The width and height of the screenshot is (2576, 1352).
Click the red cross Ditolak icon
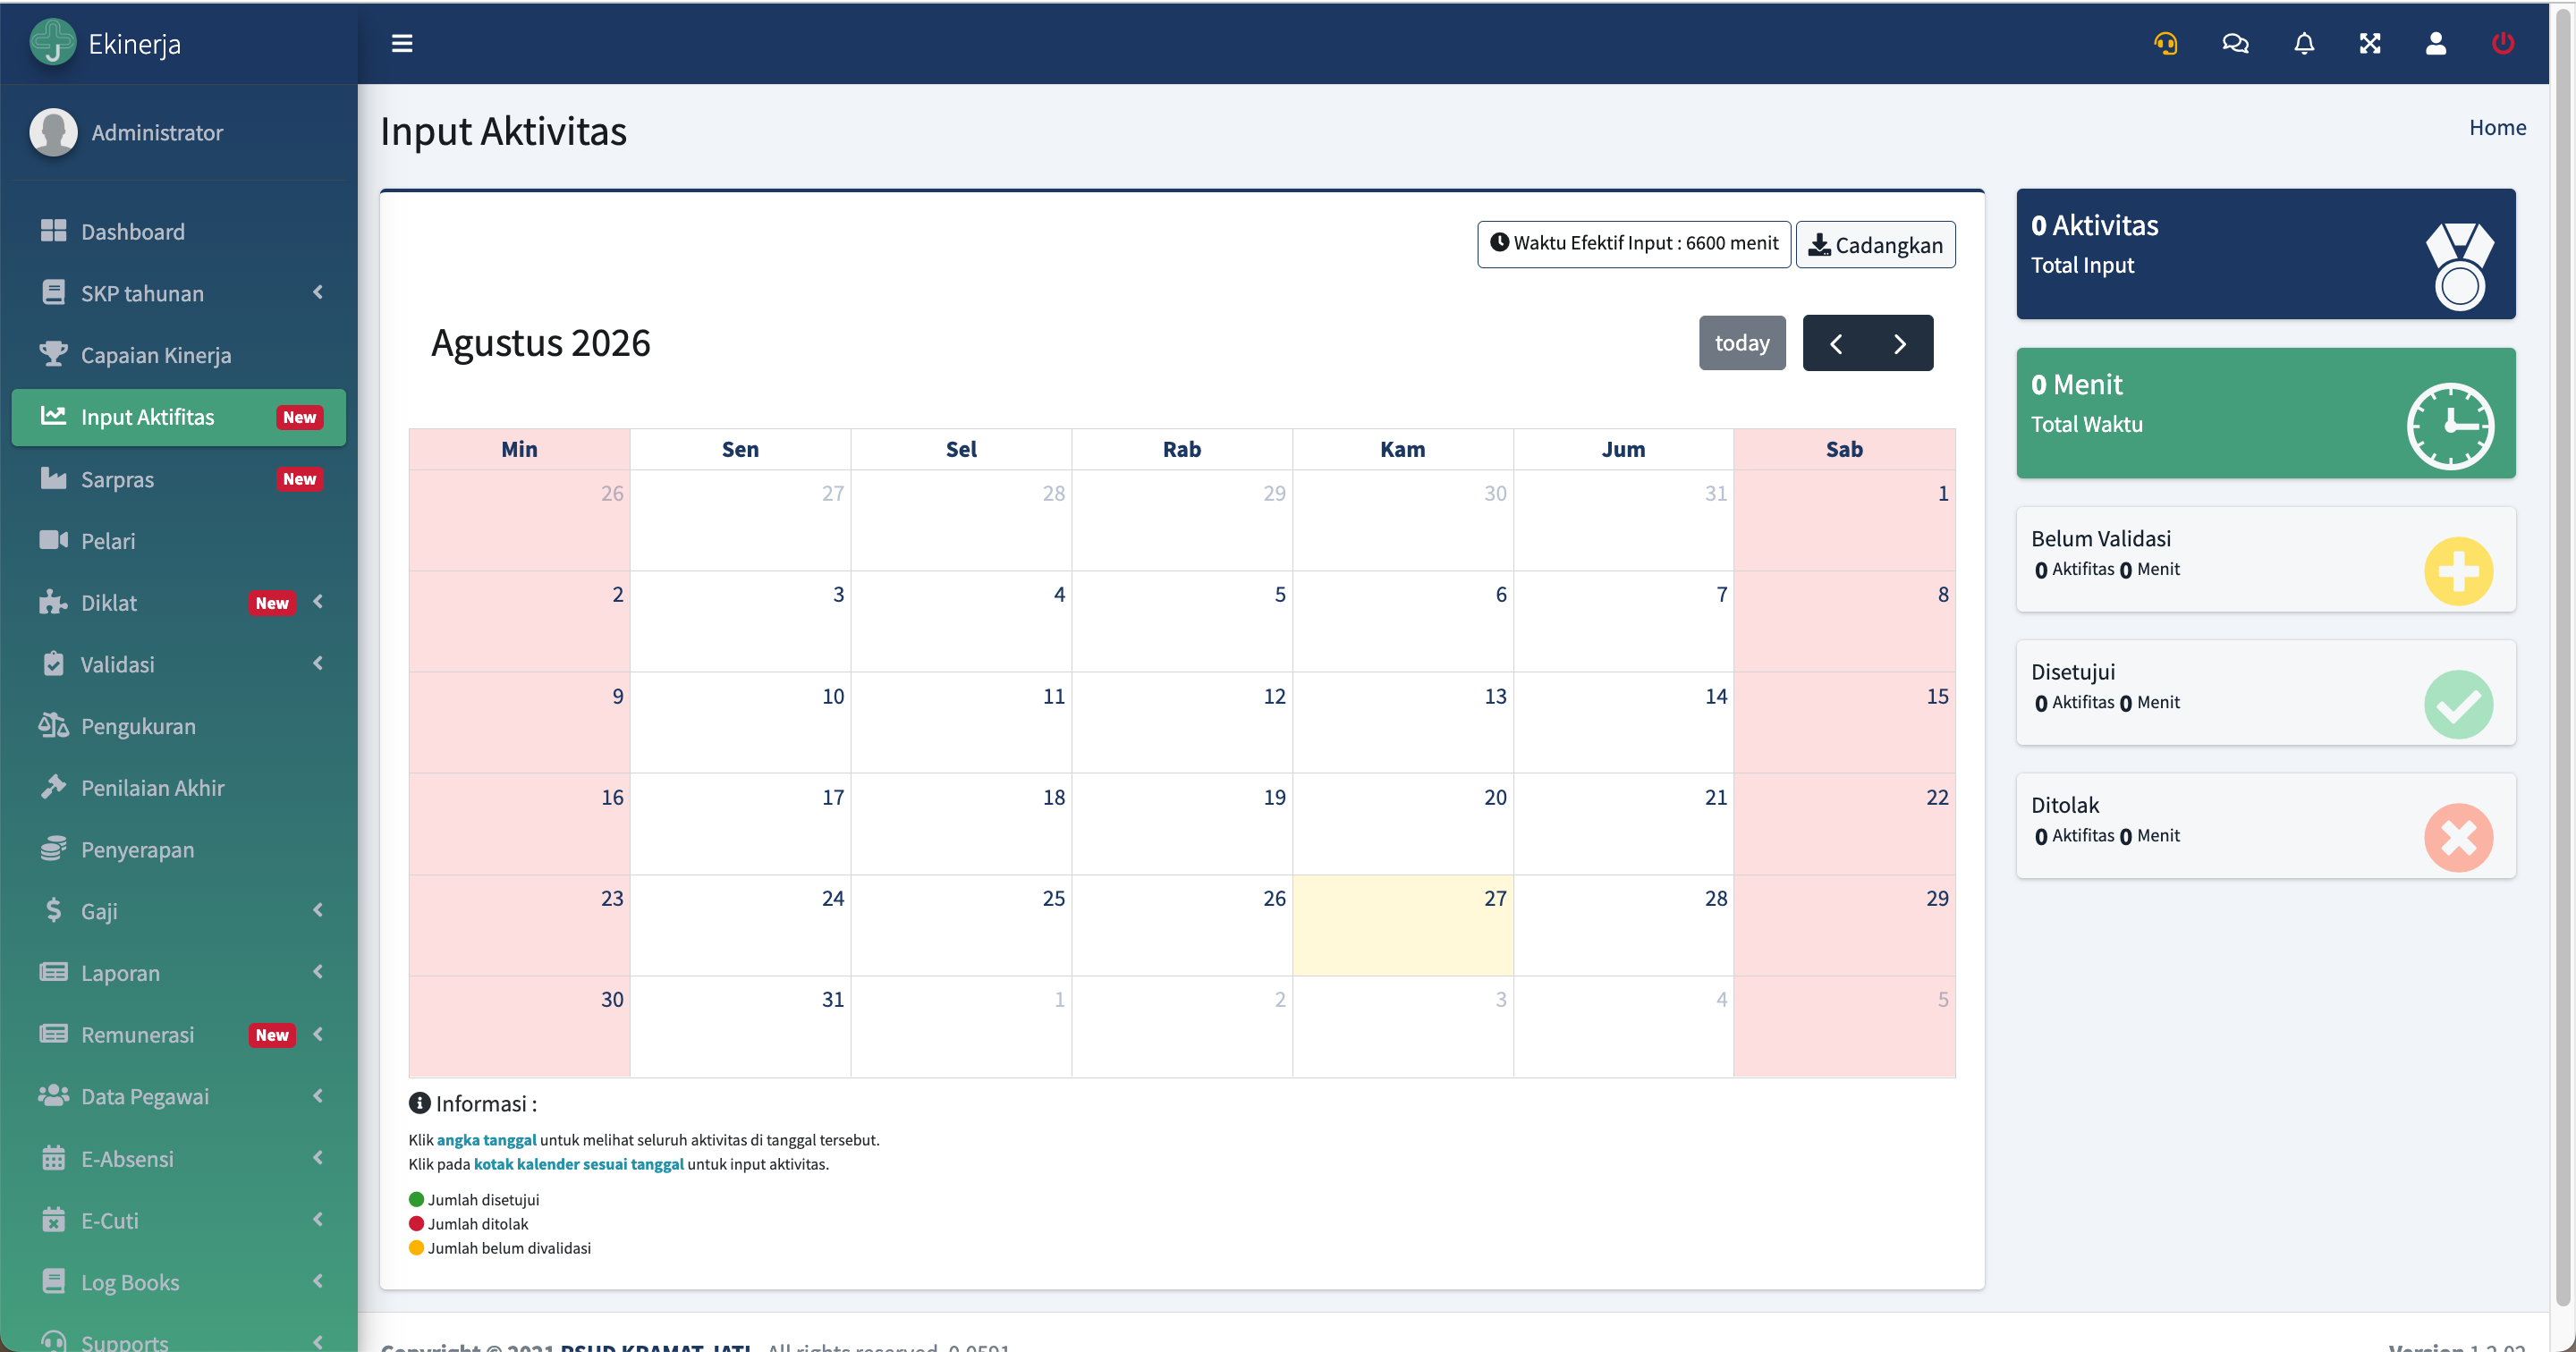tap(2458, 838)
